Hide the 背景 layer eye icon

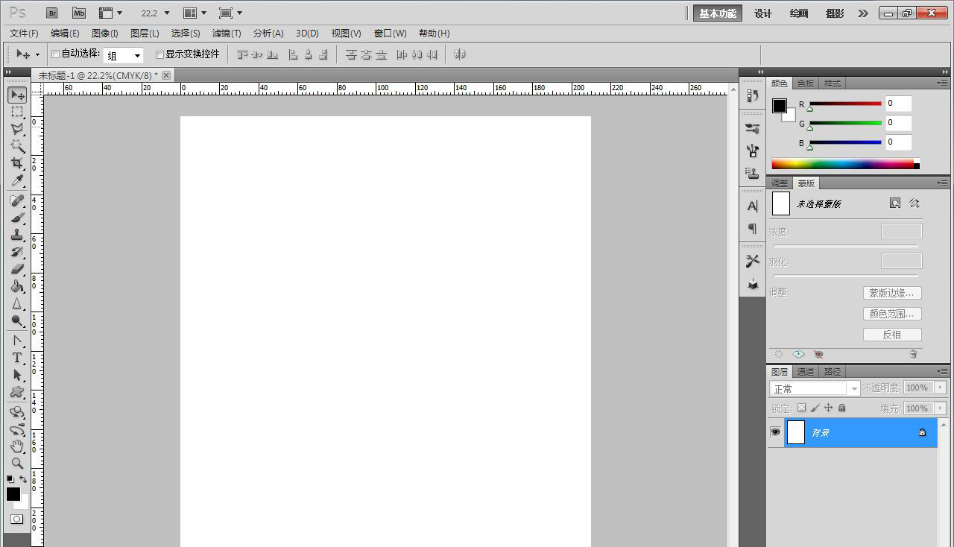[776, 432]
